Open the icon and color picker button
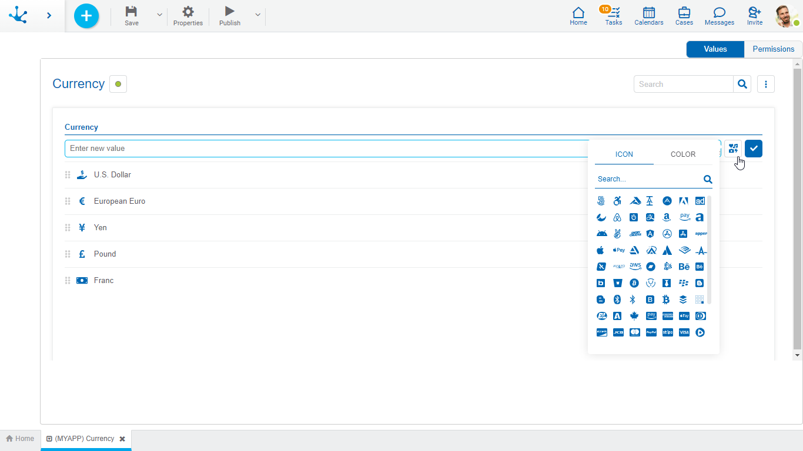The image size is (803, 451). tap(732, 149)
